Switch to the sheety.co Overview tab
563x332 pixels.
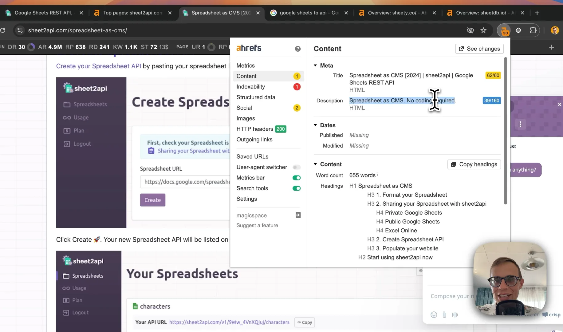click(397, 13)
